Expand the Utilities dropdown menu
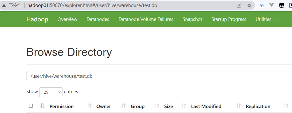The image size is (292, 113). coord(265,19)
